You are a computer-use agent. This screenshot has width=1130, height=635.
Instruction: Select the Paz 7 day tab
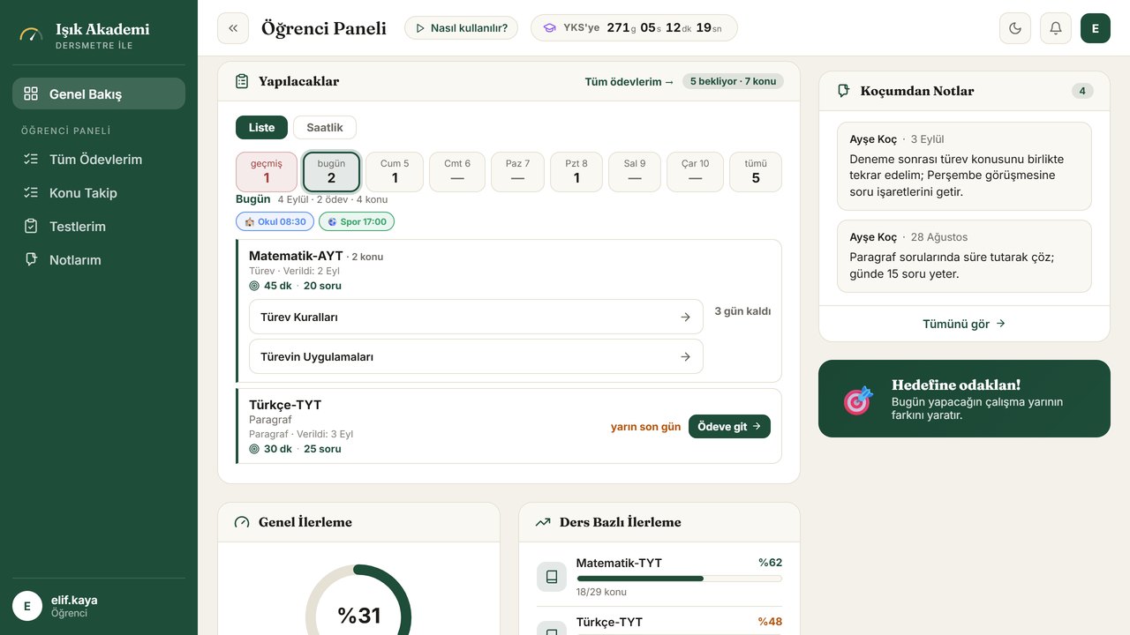click(517, 172)
